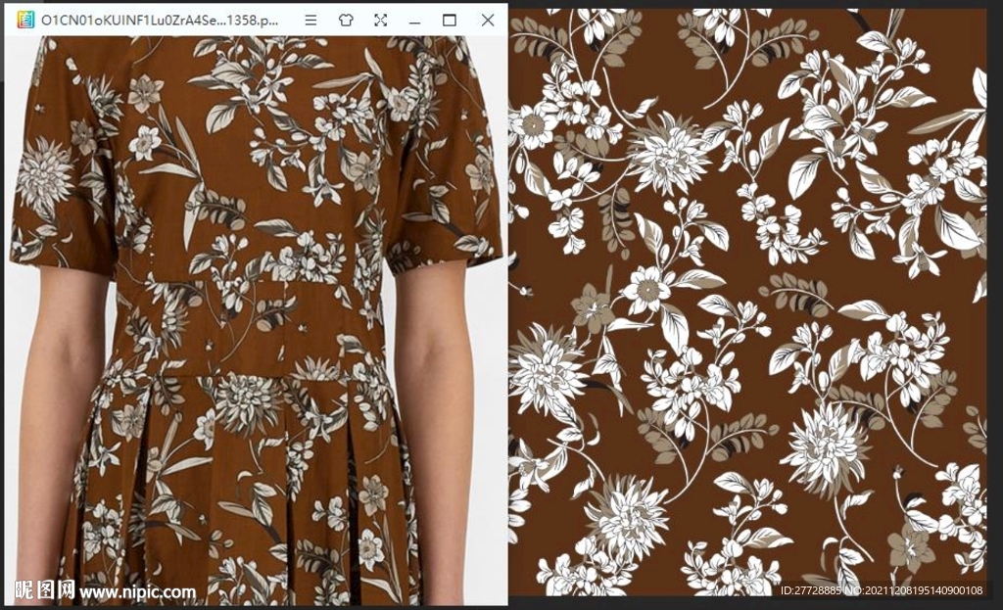The image size is (1003, 610).
Task: Minimize the image viewer window
Action: 415,22
